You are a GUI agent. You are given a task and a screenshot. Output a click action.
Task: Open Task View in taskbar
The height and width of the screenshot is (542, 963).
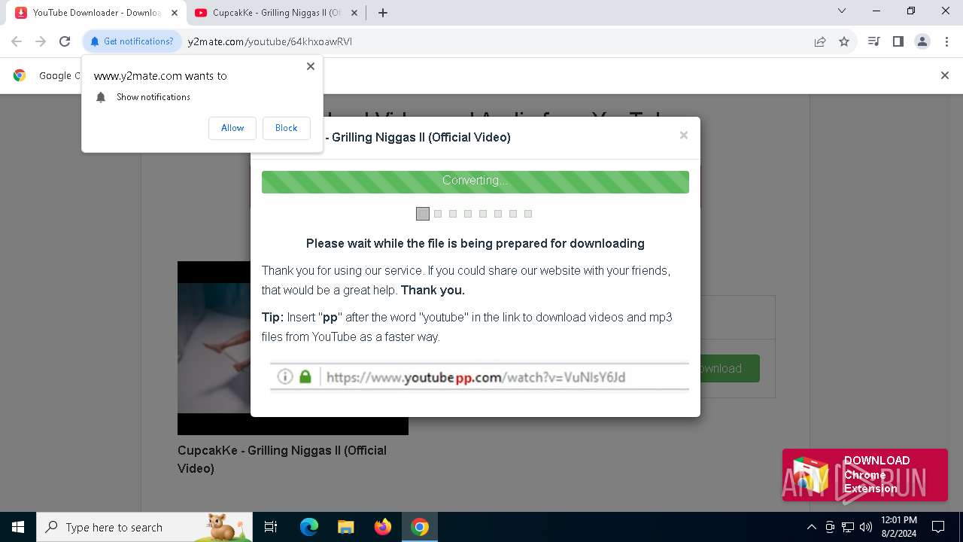pyautogui.click(x=271, y=527)
